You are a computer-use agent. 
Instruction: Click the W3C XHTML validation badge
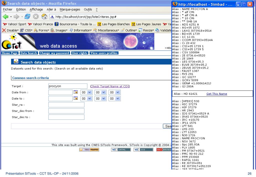point(121,149)
